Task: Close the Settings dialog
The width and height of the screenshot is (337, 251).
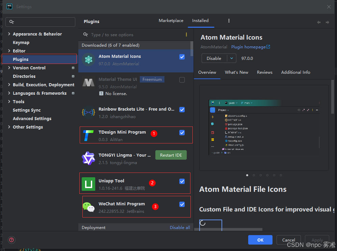Action: tap(329, 7)
